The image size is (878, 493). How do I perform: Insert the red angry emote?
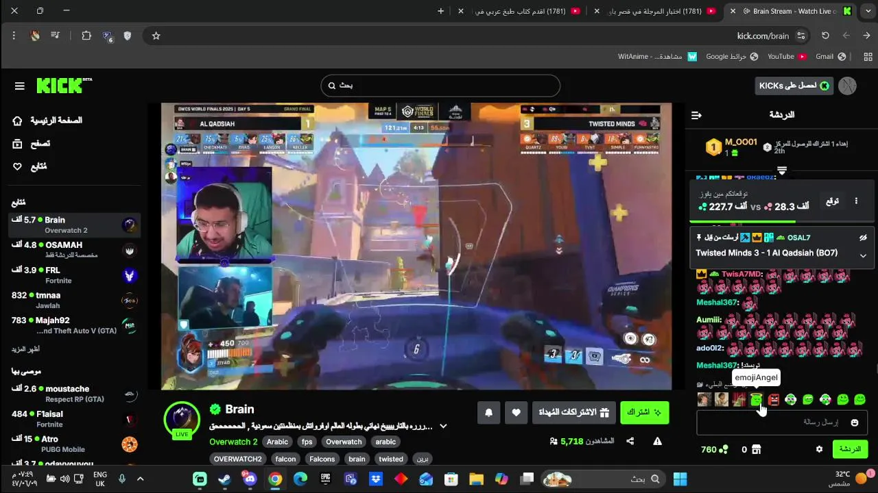point(774,400)
